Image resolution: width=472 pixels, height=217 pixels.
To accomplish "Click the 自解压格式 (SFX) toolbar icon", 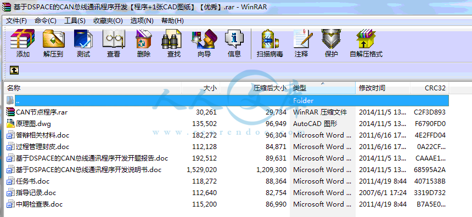I will [366, 39].
